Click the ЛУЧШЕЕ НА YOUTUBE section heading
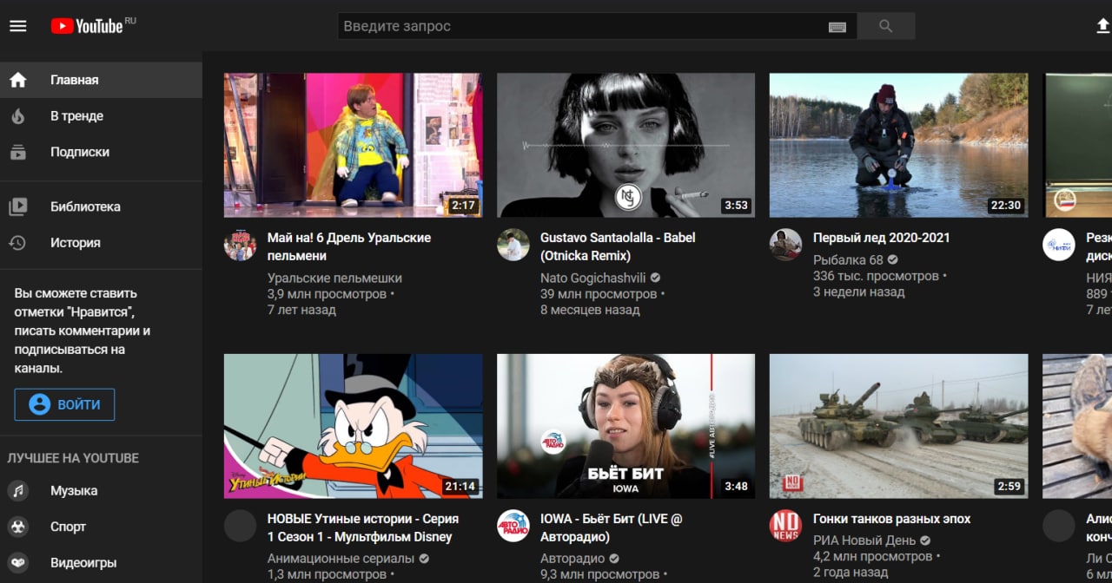 [x=73, y=458]
